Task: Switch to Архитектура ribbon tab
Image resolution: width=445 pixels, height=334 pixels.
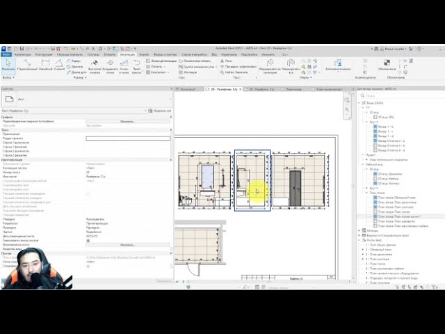Action: click(x=23, y=54)
